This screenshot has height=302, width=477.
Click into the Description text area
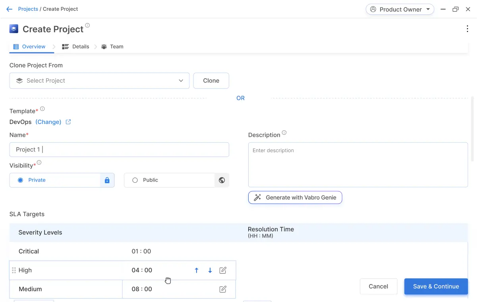[x=357, y=165]
